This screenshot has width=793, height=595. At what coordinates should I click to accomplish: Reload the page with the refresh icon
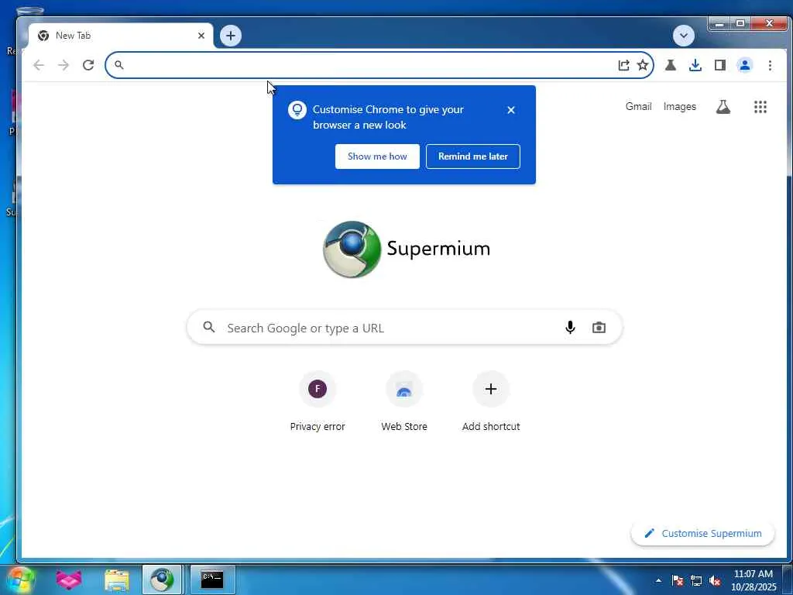click(x=88, y=65)
